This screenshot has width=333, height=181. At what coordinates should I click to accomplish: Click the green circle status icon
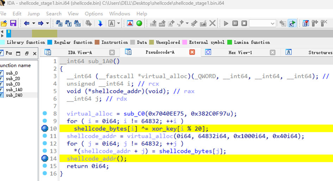139,23
